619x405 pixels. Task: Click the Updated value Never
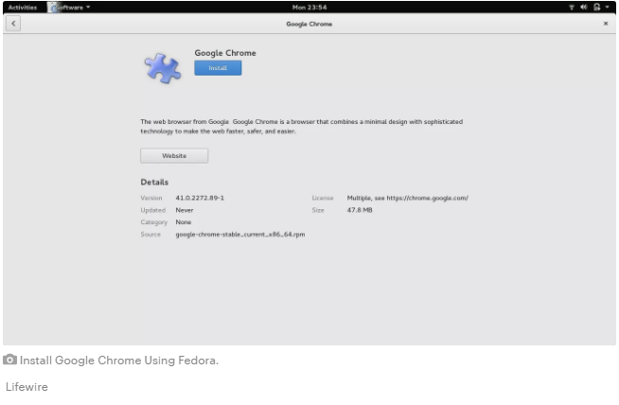point(185,210)
